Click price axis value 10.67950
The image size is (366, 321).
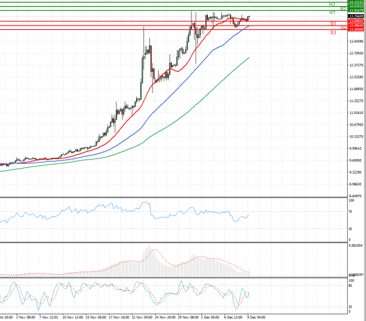pyautogui.click(x=356, y=125)
